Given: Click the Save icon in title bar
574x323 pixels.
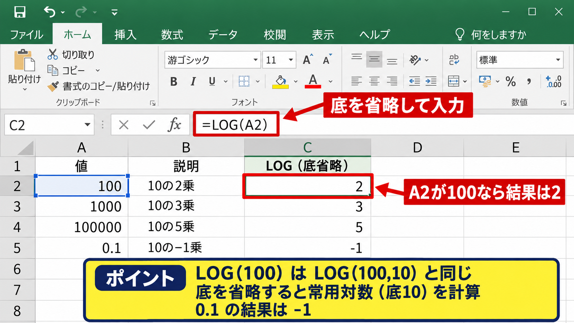Looking at the screenshot, I should pyautogui.click(x=20, y=12).
